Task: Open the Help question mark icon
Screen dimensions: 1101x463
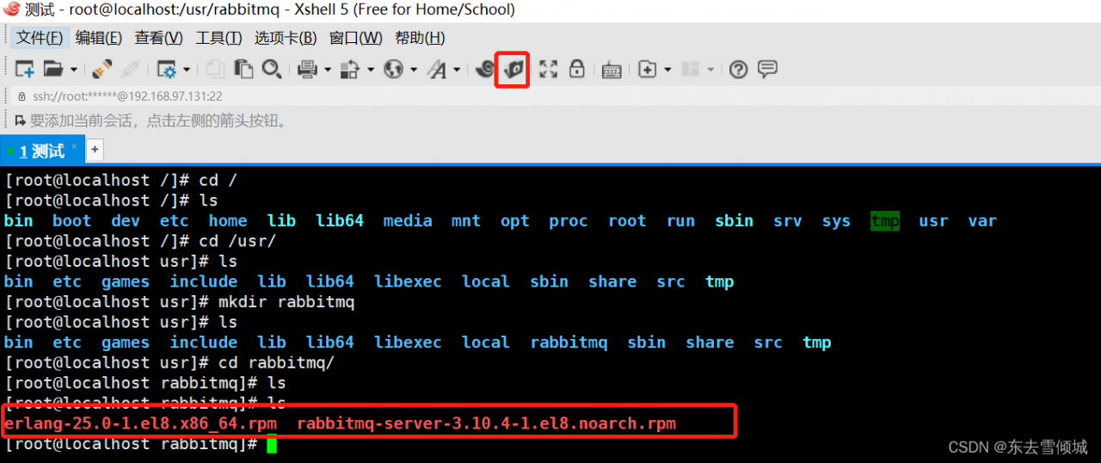Action: pos(738,70)
